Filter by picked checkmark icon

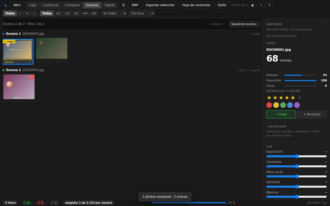pyautogui.click(x=20, y=13)
